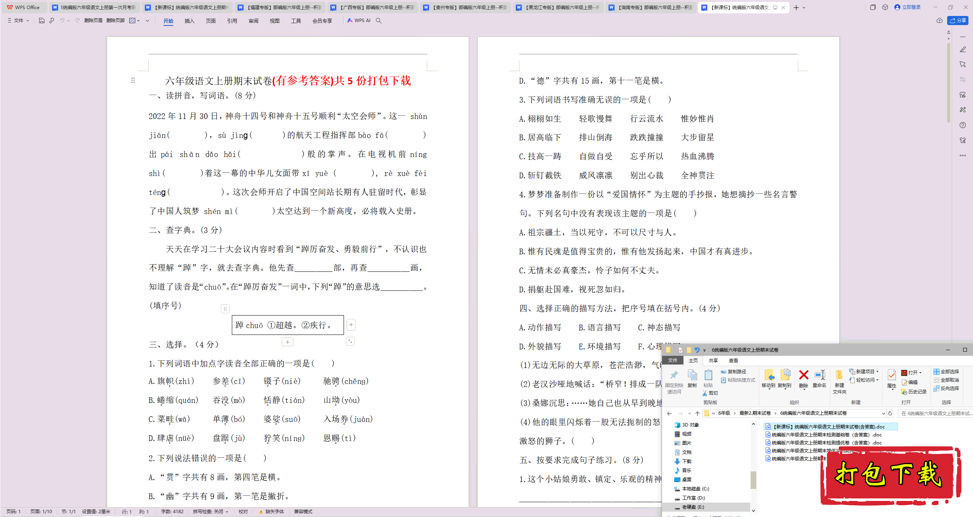Click 反向选择 in Explorer ribbon

click(x=946, y=388)
